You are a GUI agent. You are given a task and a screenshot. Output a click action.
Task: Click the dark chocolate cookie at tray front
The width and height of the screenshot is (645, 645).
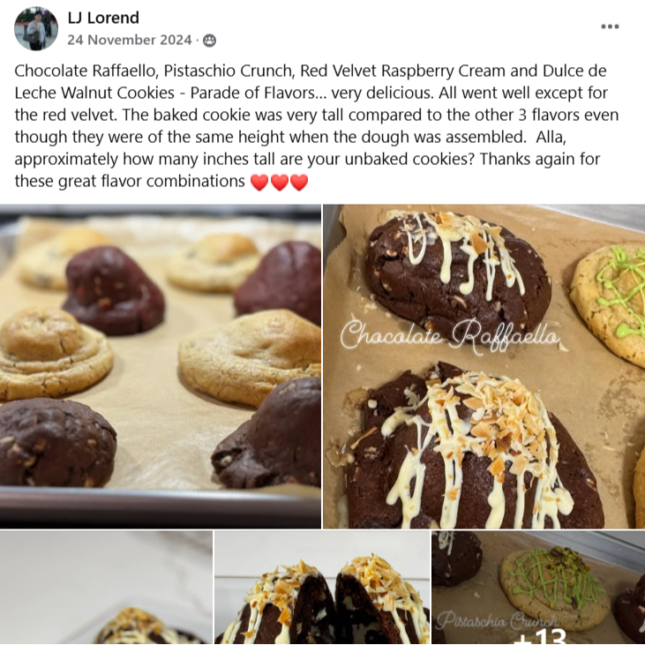pos(56,442)
